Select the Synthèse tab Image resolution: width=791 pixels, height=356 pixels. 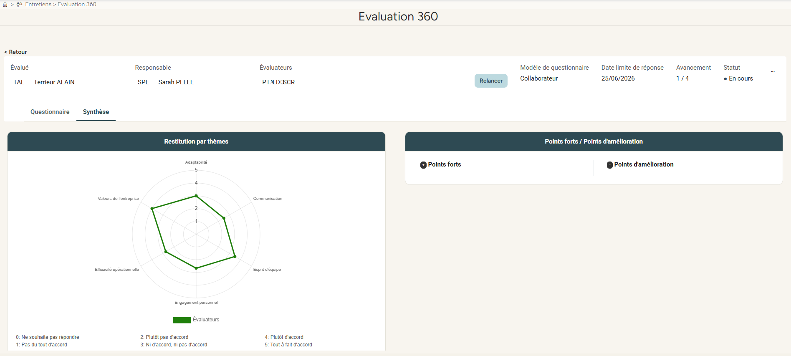96,112
